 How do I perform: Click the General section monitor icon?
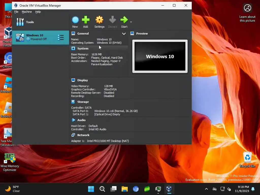73,33
